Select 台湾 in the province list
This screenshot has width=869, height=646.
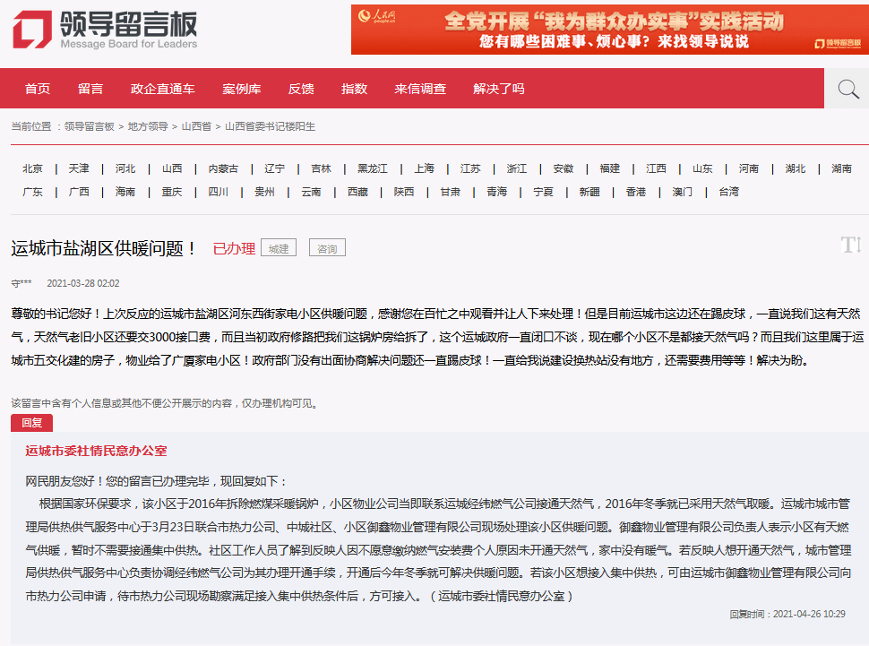pyautogui.click(x=728, y=192)
